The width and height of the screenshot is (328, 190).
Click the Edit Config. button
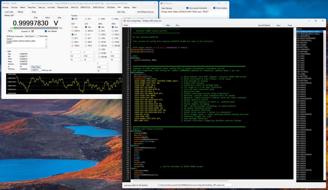point(121,12)
